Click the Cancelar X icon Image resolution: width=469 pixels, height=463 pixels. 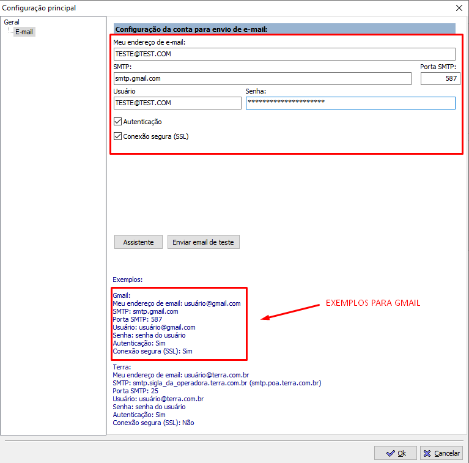point(427,453)
